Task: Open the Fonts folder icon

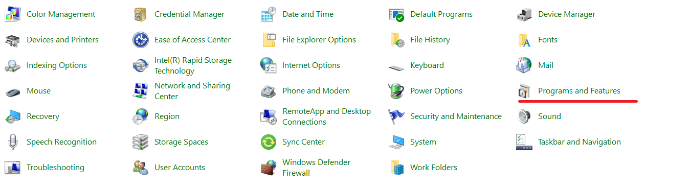Action: 524,40
